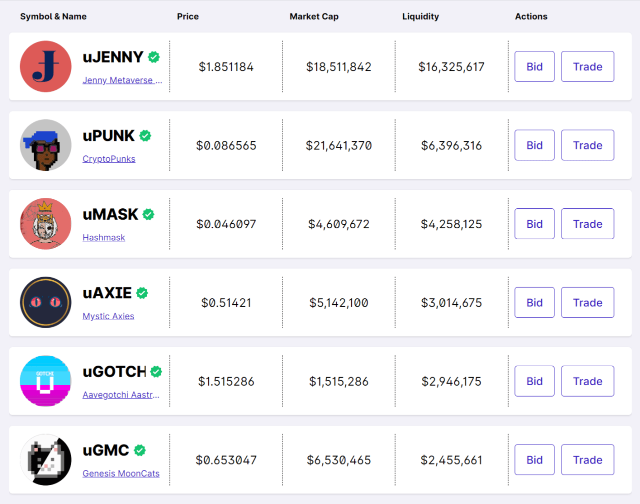The height and width of the screenshot is (504, 640).
Task: Trade the uGOTCH token
Action: (587, 381)
